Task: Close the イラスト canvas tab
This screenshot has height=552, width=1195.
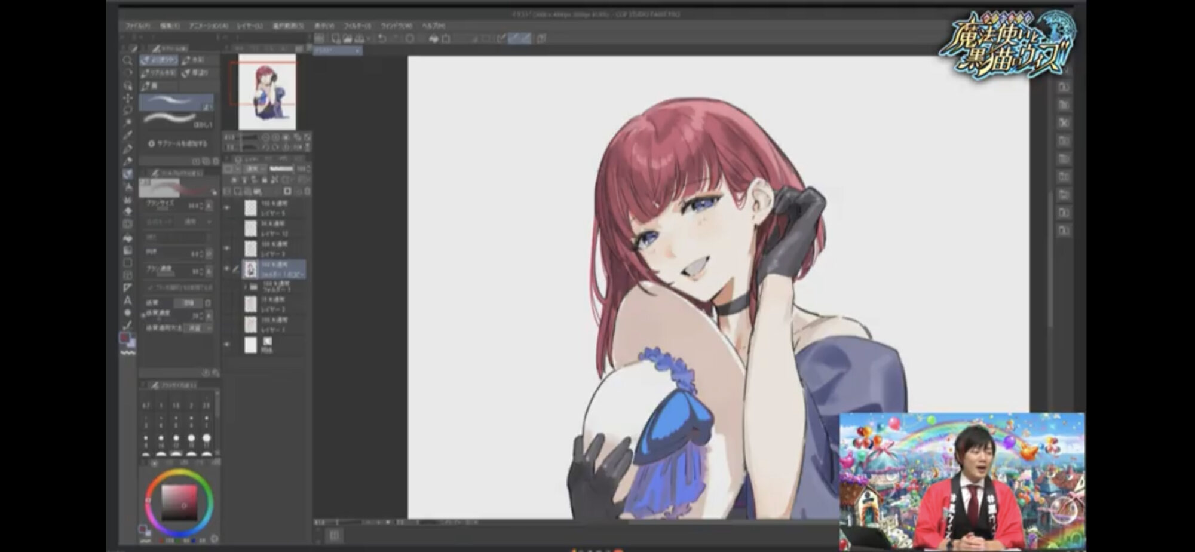Action: [x=357, y=51]
